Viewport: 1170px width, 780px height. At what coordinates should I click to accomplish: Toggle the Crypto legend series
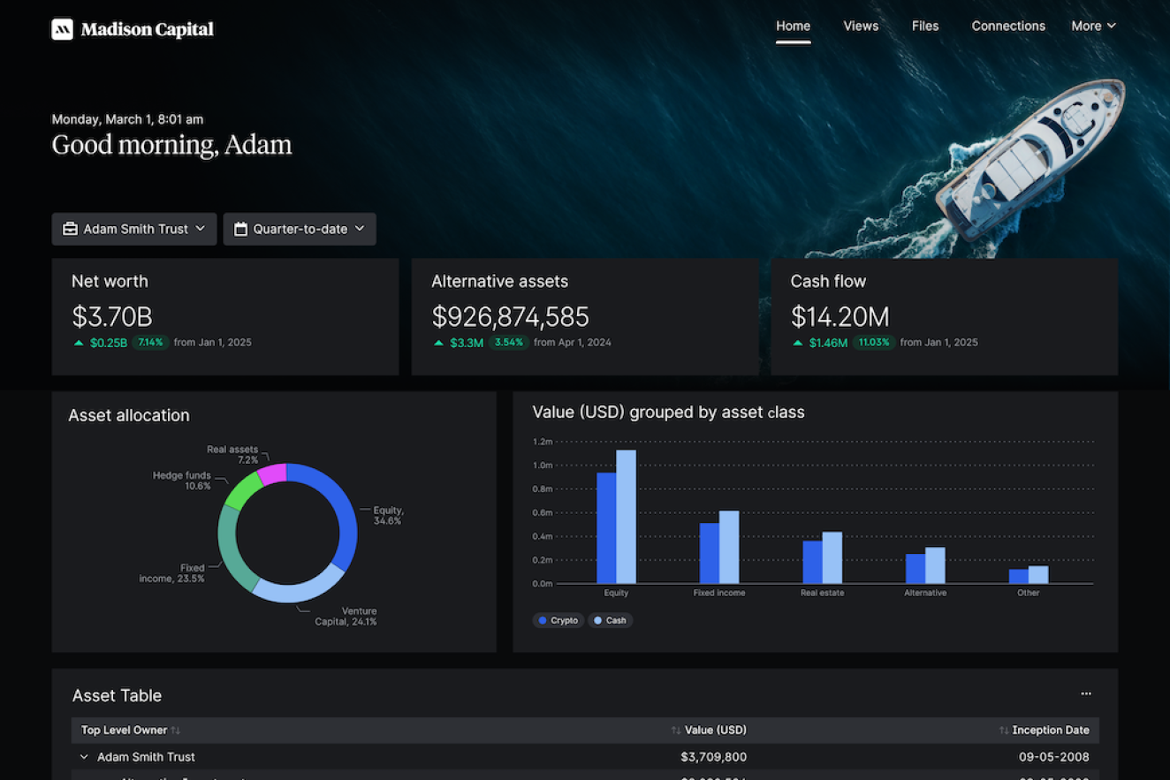(558, 620)
